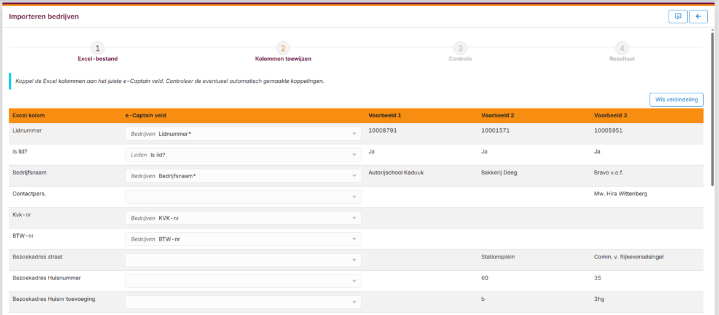Open the BTW-nr field dropdown
The width and height of the screenshot is (719, 315).
coord(243,239)
